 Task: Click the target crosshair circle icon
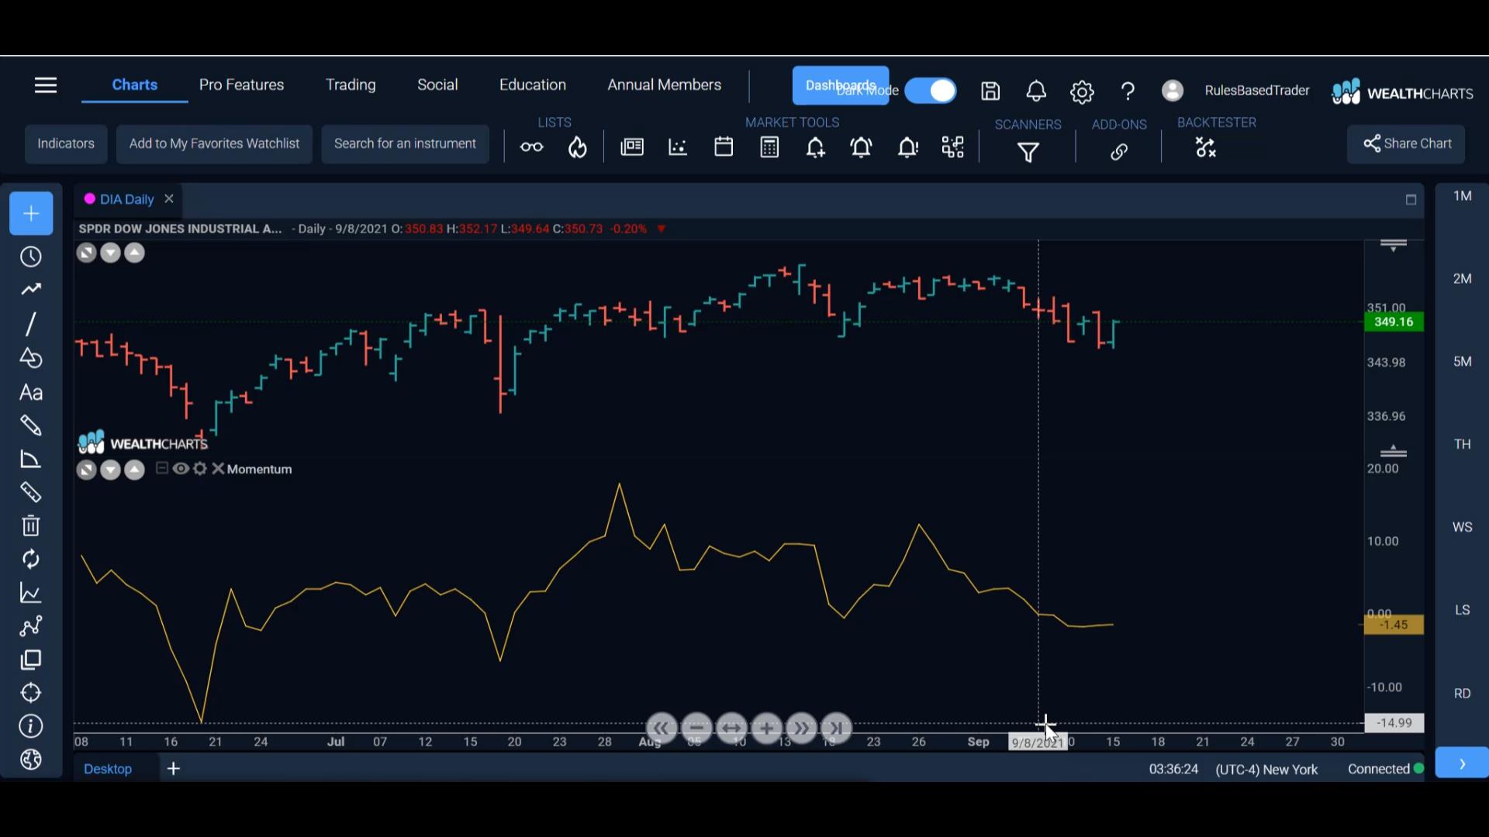[x=31, y=693]
